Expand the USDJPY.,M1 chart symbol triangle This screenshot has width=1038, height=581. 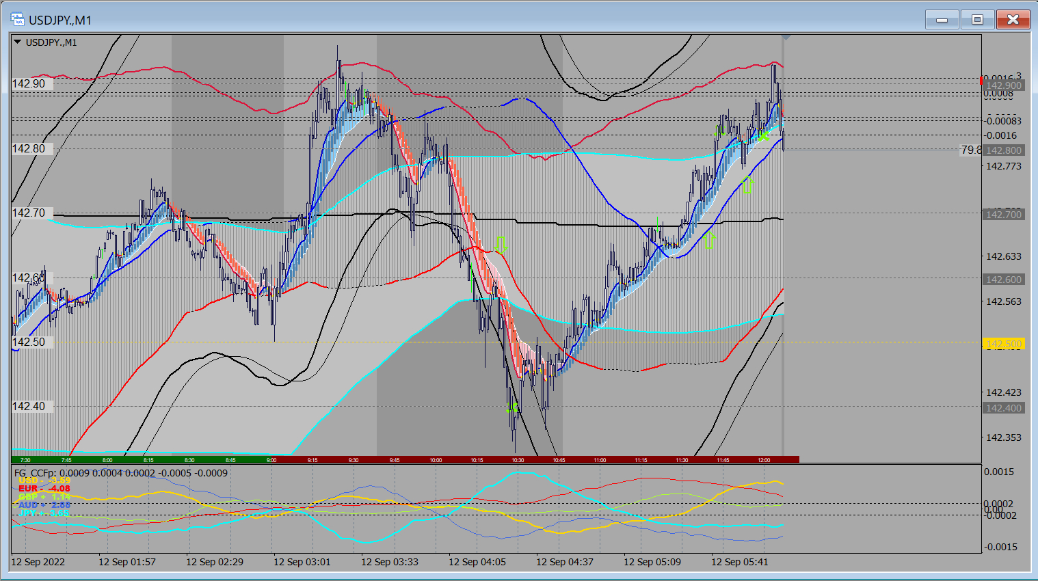[18, 42]
